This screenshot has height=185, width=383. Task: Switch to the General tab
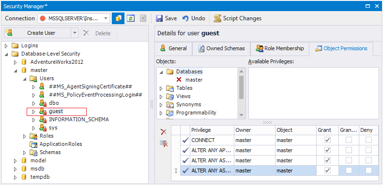tap(173, 48)
